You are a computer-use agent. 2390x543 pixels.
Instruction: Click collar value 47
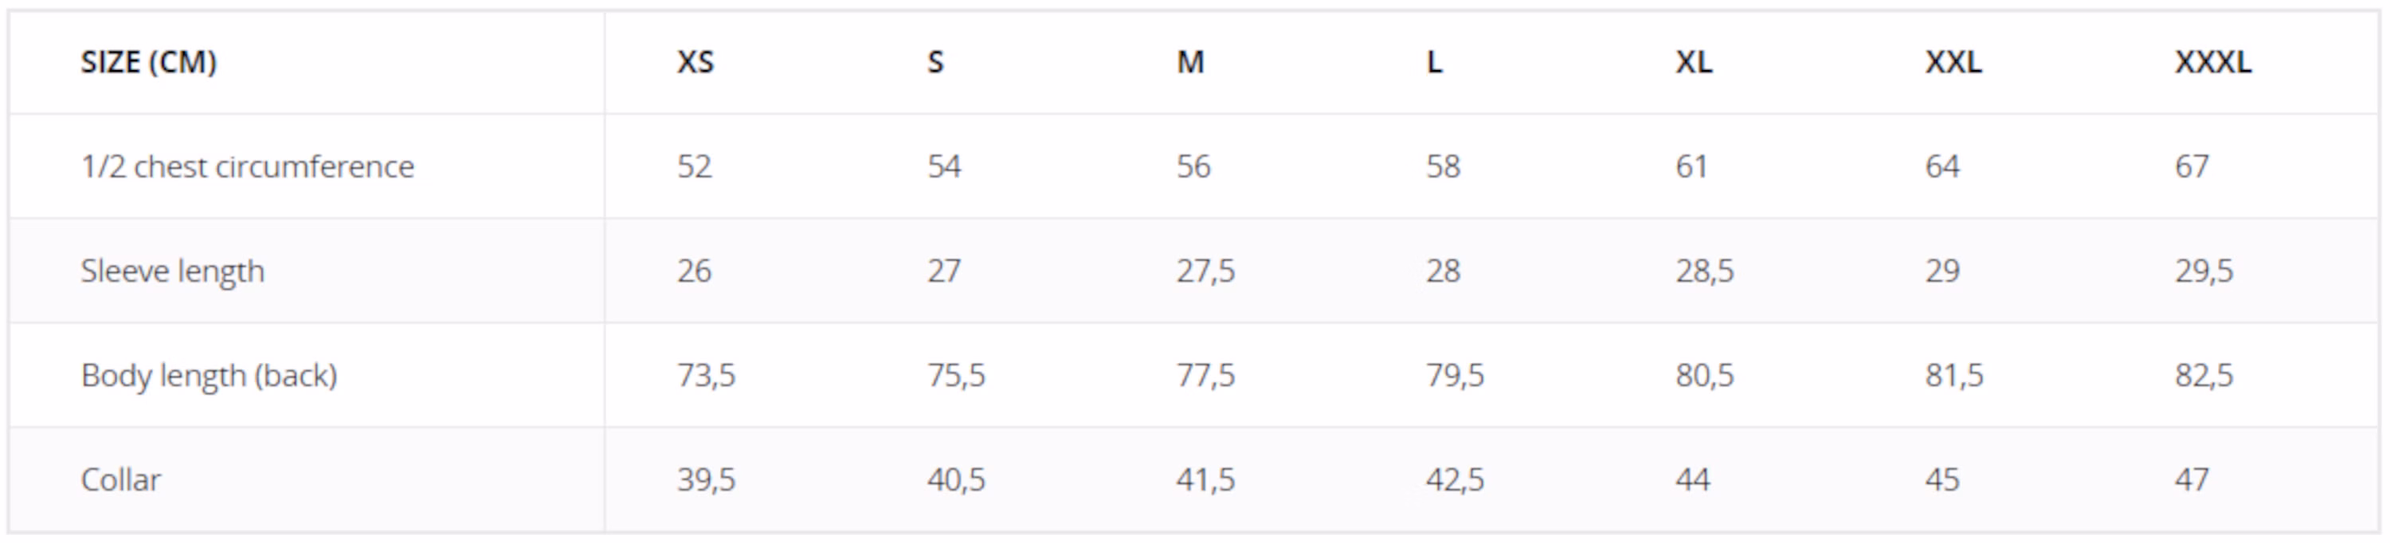pos(2192,480)
